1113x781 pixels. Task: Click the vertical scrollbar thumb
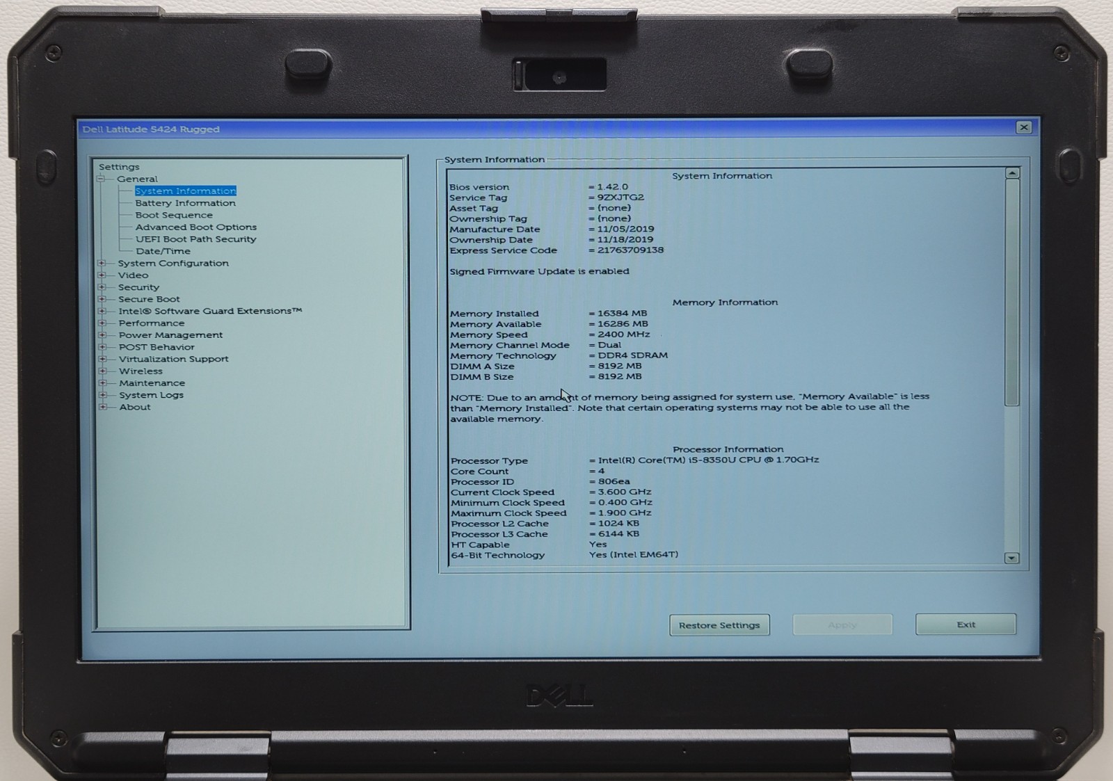coord(1012,292)
